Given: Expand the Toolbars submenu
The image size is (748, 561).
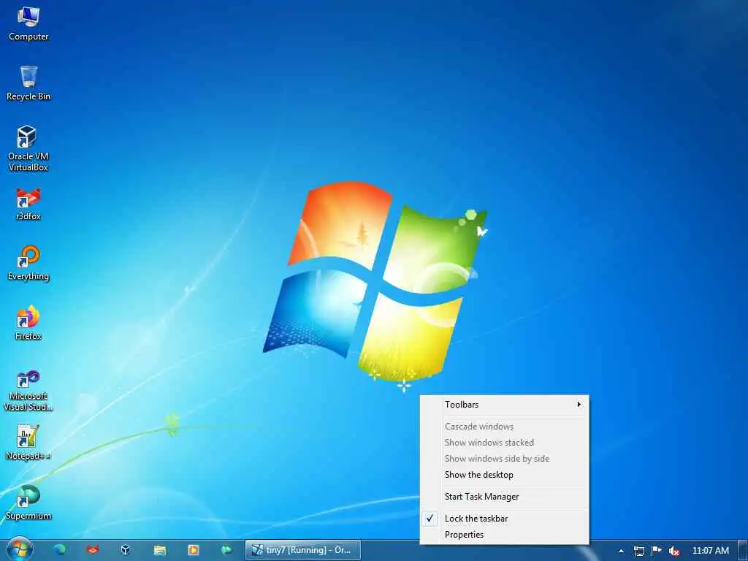Looking at the screenshot, I should pos(504,405).
